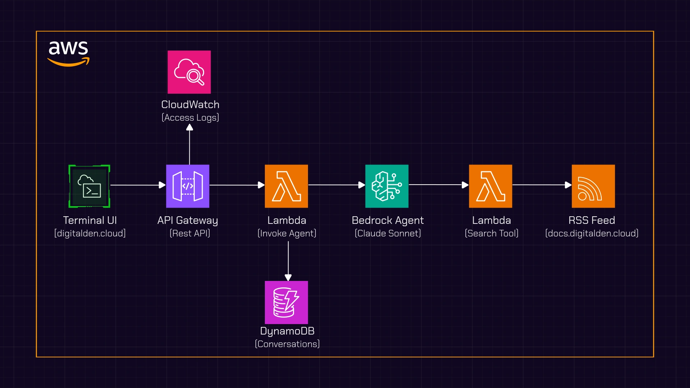
Task: Click the CloudWatch label text
Action: [x=190, y=105]
